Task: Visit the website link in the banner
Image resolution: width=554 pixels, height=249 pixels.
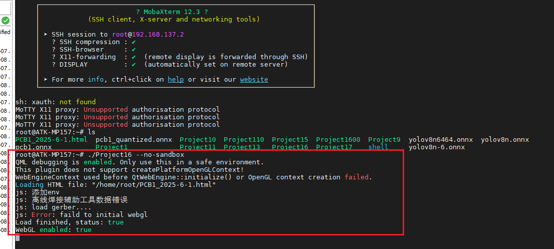Action: (254, 80)
